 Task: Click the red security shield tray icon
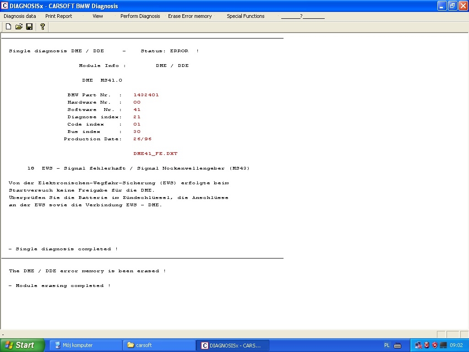point(435,346)
